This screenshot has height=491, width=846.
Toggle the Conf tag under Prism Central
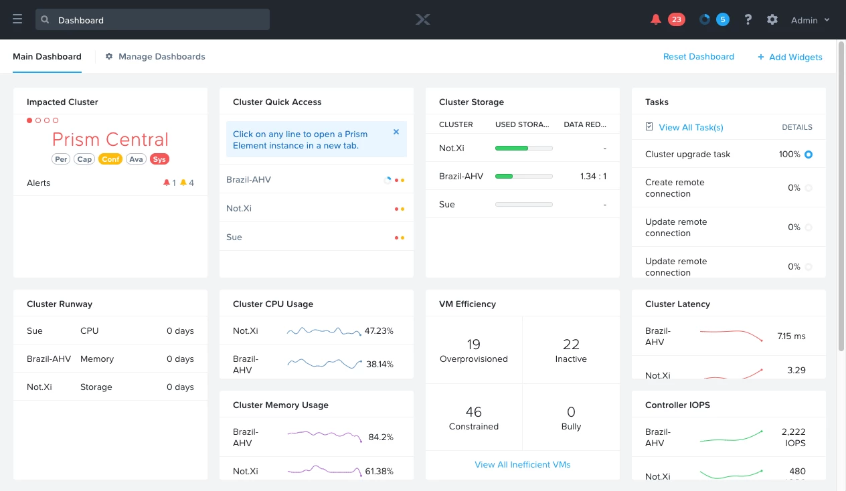coord(110,159)
